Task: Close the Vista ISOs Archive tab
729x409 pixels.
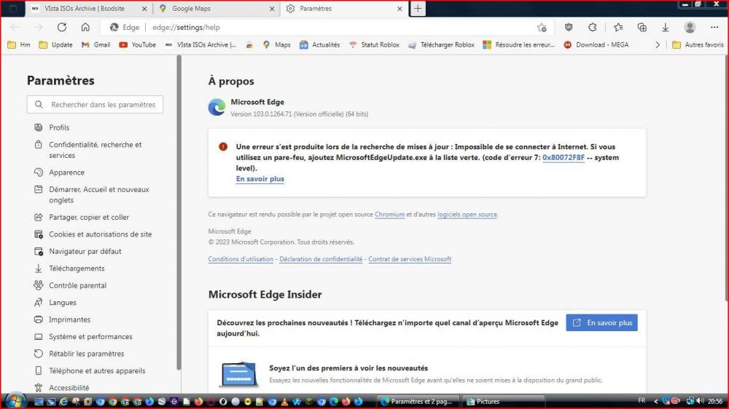Action: (x=144, y=9)
